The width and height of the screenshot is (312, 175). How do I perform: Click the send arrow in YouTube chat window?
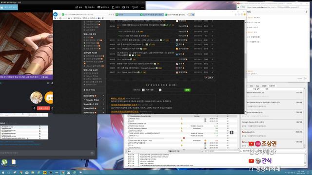(x=305, y=78)
